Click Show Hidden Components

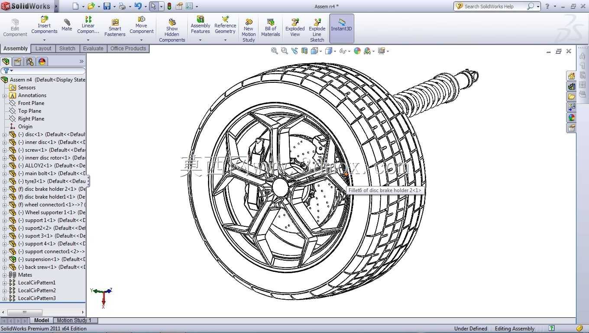(x=172, y=30)
